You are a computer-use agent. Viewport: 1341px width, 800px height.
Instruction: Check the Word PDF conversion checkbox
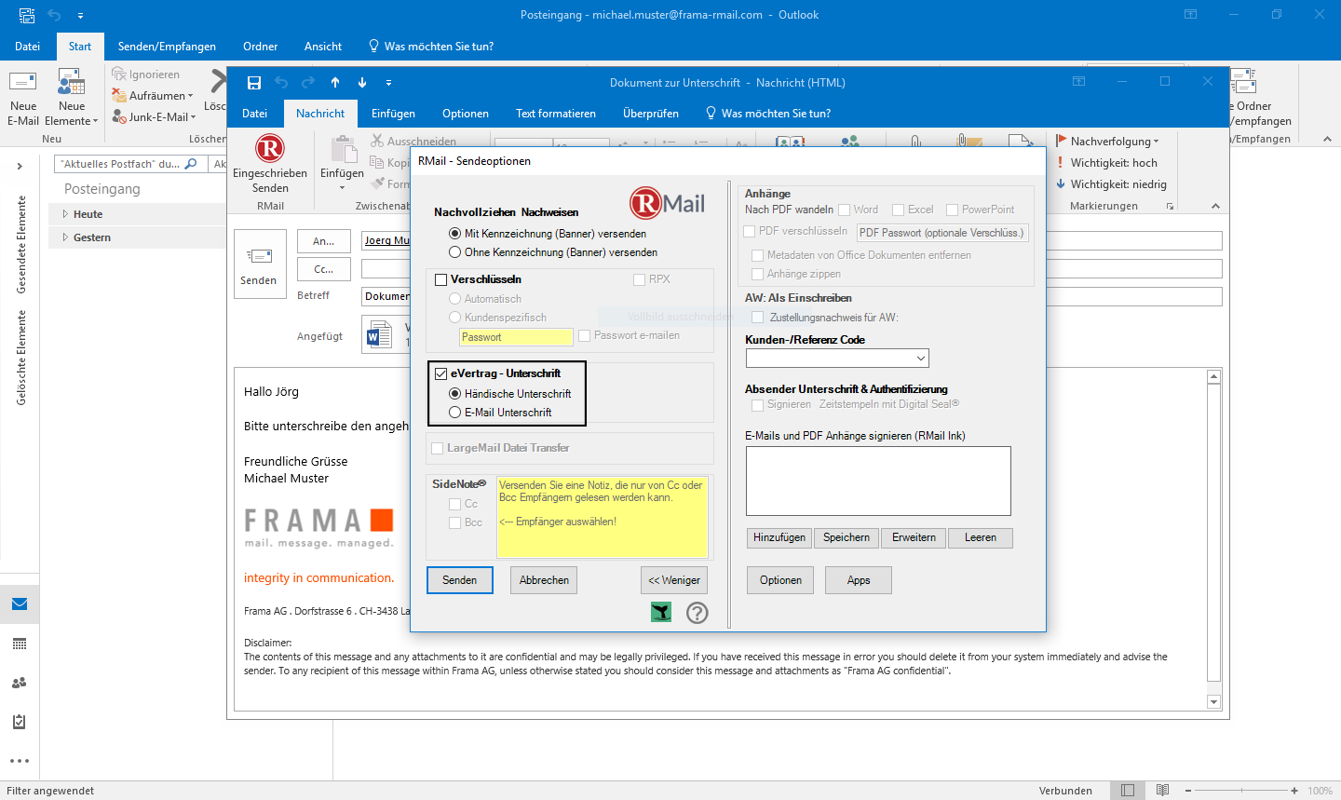(845, 210)
